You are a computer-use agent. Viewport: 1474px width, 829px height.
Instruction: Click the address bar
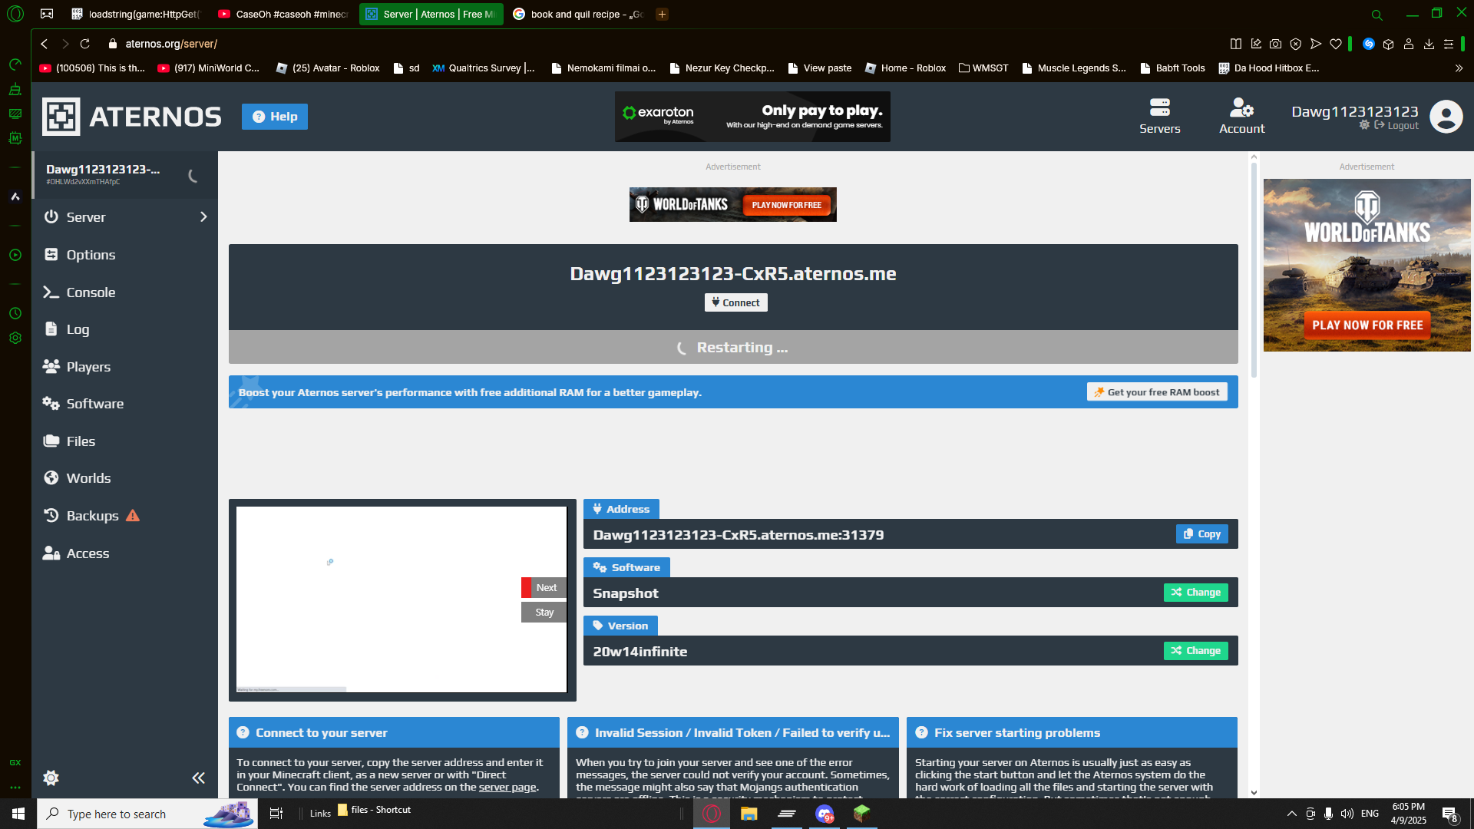[660, 44]
